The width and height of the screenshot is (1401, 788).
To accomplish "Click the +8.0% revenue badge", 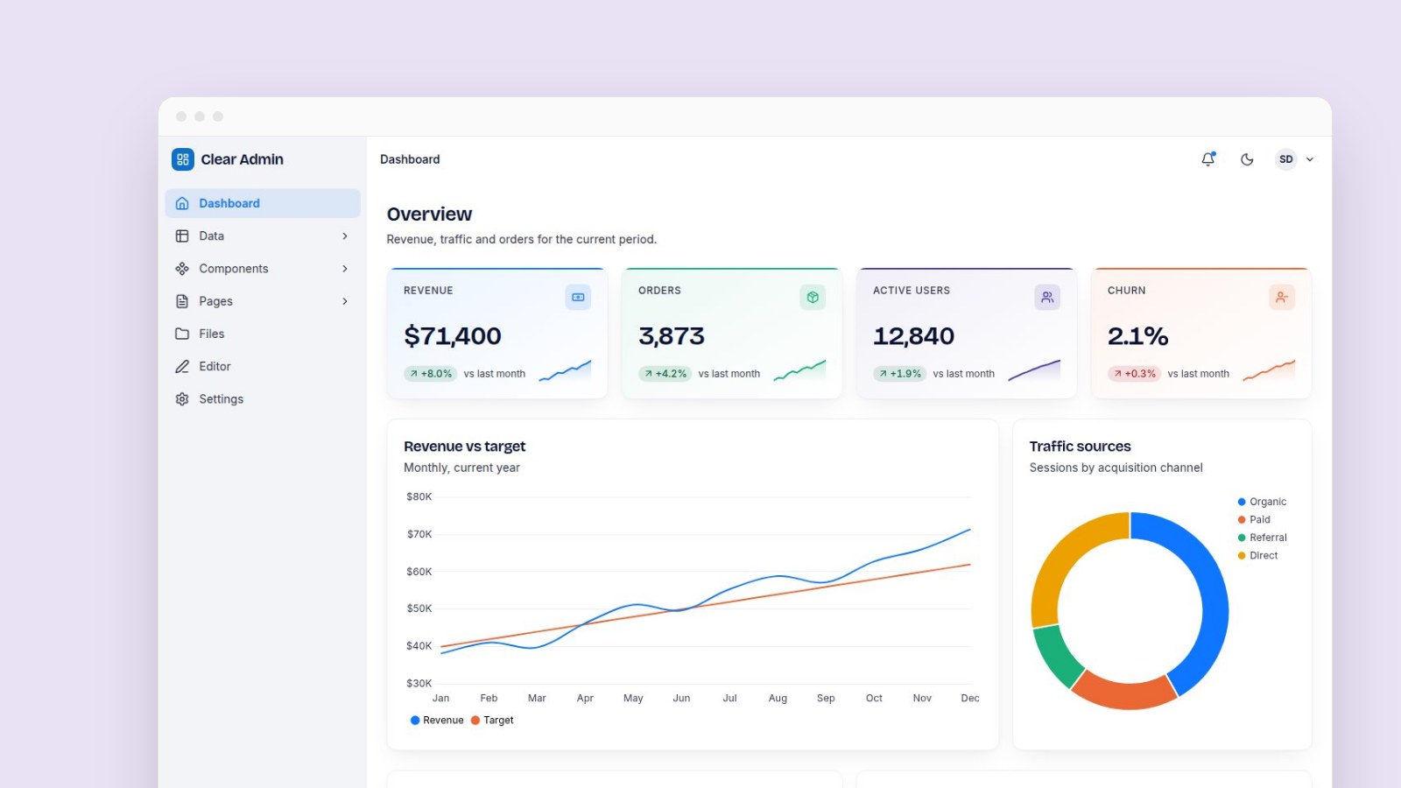I will (x=431, y=373).
